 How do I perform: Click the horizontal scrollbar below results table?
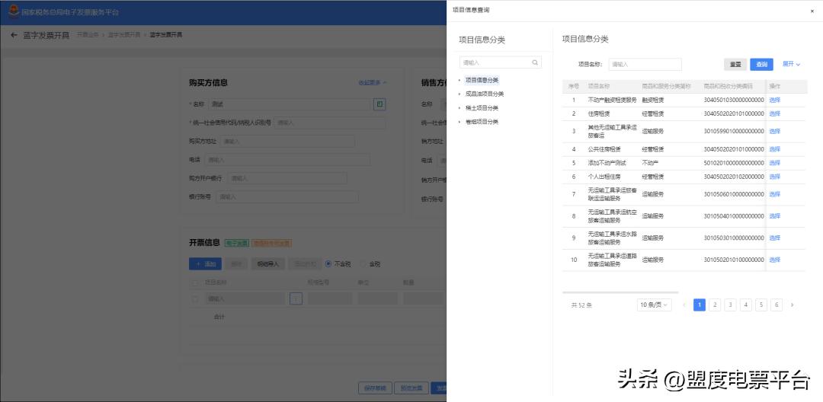click(620, 292)
